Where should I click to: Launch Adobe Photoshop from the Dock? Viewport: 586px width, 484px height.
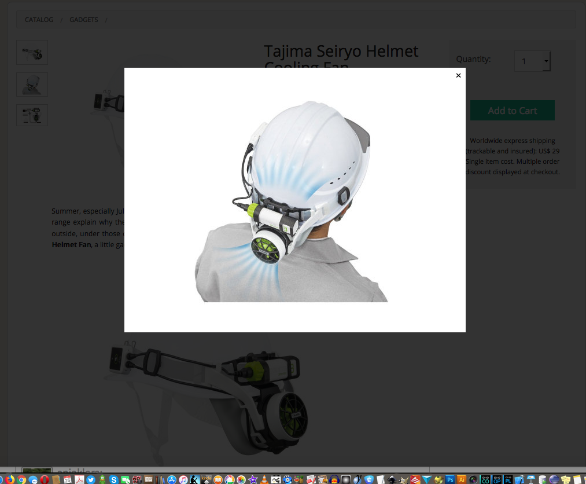[x=450, y=479]
